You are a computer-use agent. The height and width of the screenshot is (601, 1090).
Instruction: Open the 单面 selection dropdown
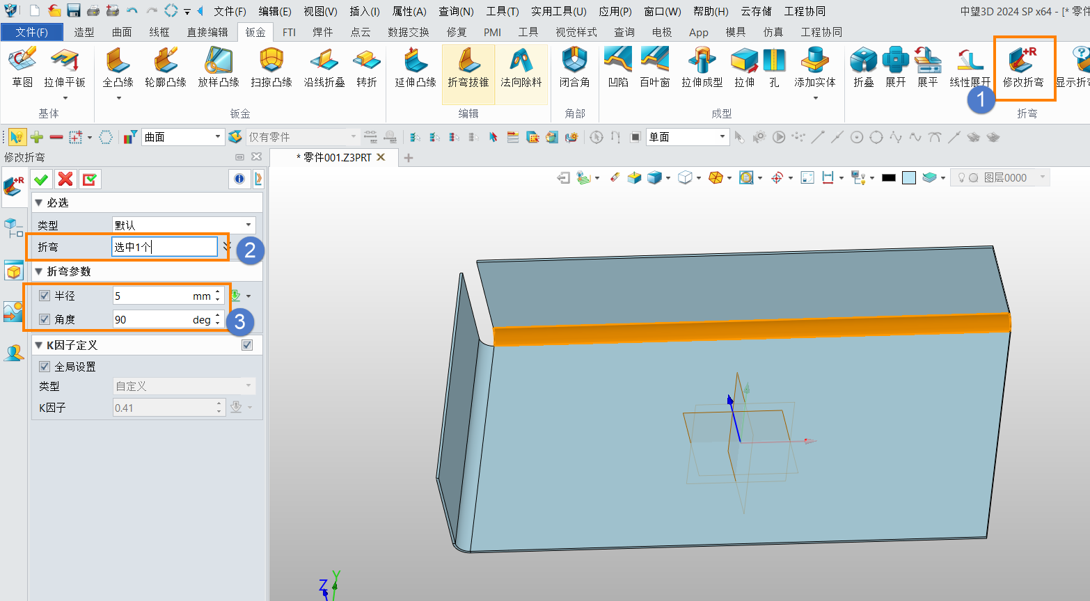tap(688, 137)
